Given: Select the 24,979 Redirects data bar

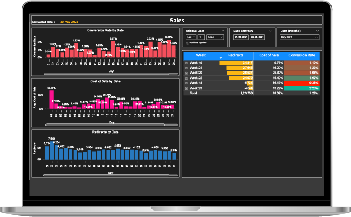Looking at the screenshot, I should (x=241, y=78).
